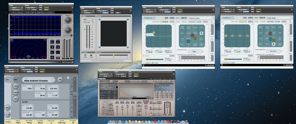Open the FILE preset dropdown in Fat Bottom Bass Fabrik
The height and width of the screenshot is (124, 296).
(184, 18)
